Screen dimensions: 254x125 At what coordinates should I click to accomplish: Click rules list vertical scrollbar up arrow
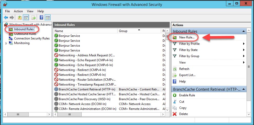(167, 31)
